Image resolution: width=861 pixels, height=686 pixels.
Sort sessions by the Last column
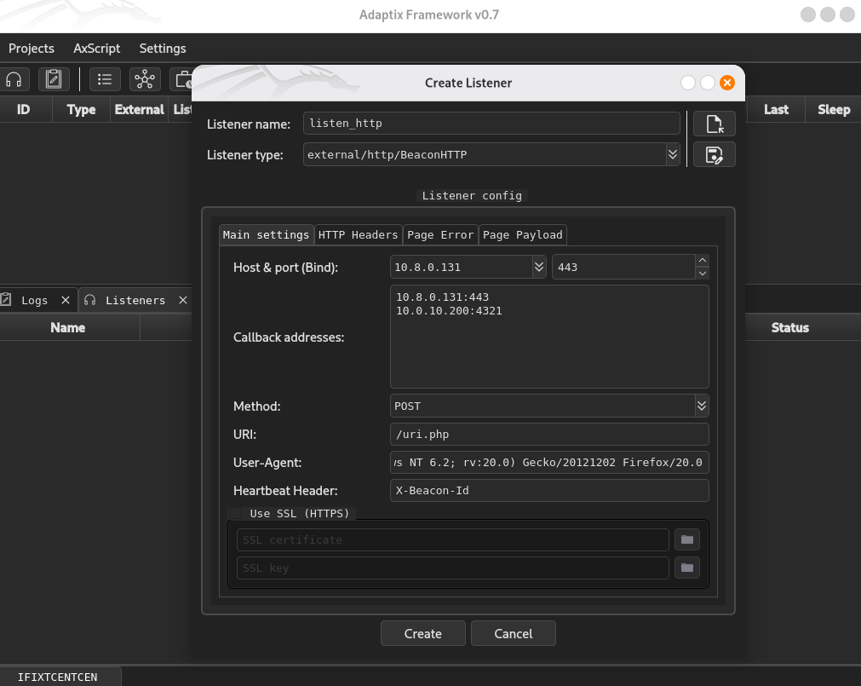(x=776, y=109)
